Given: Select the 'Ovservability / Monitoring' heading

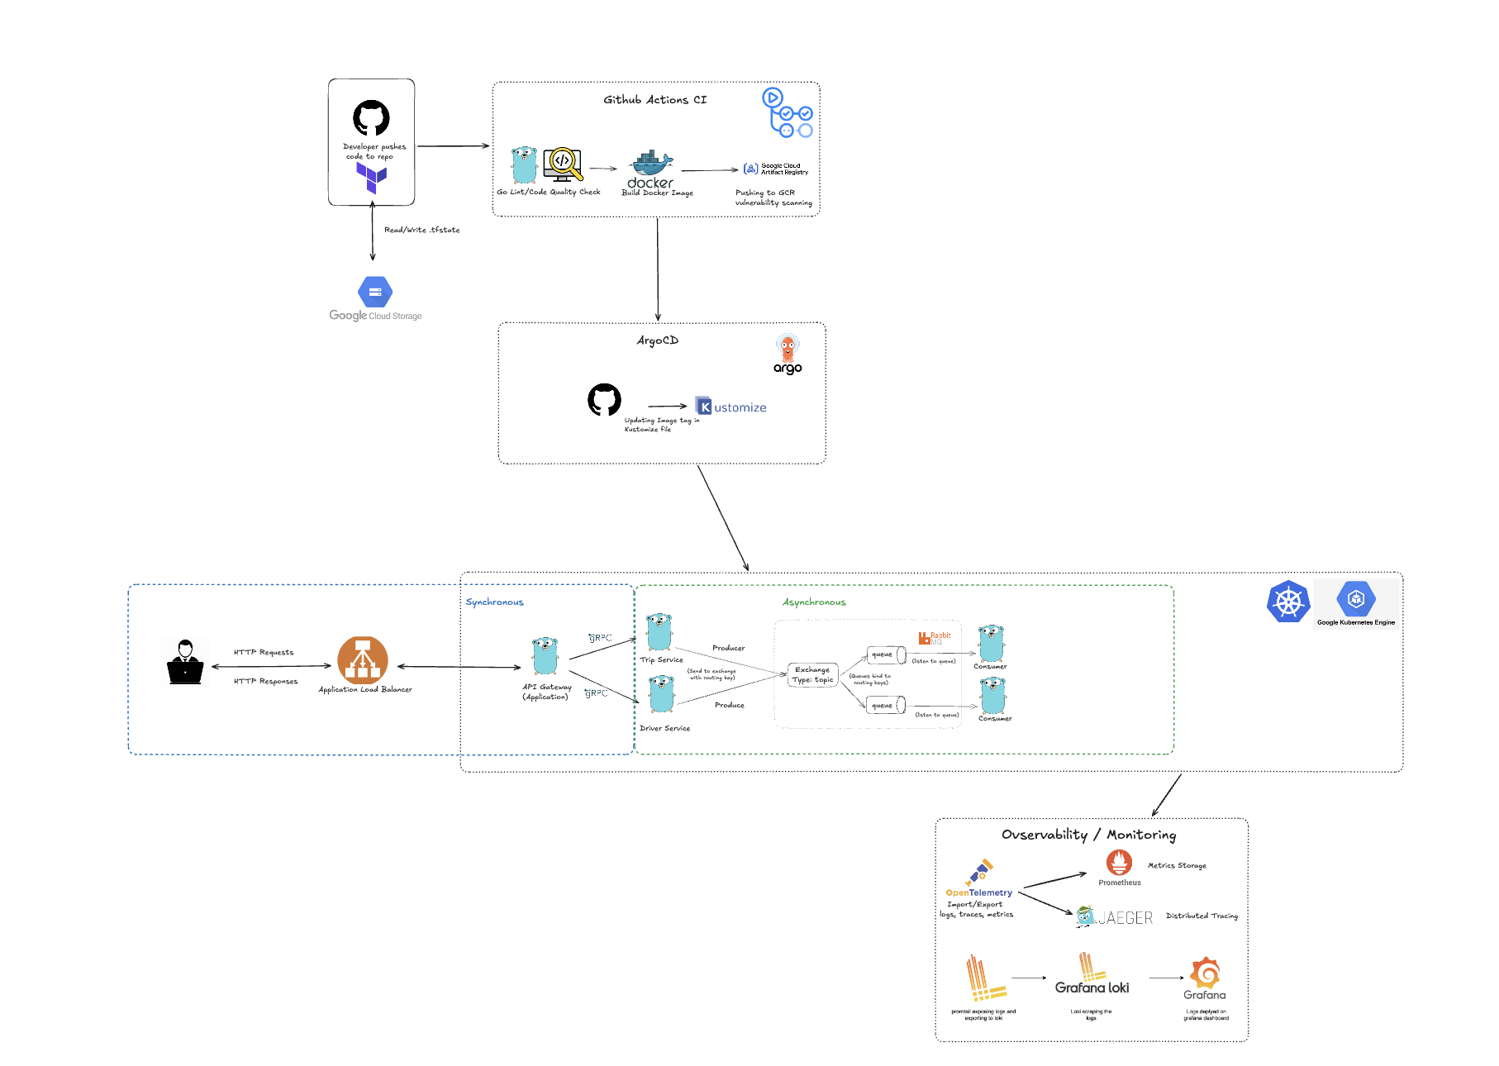Looking at the screenshot, I should (x=1089, y=835).
